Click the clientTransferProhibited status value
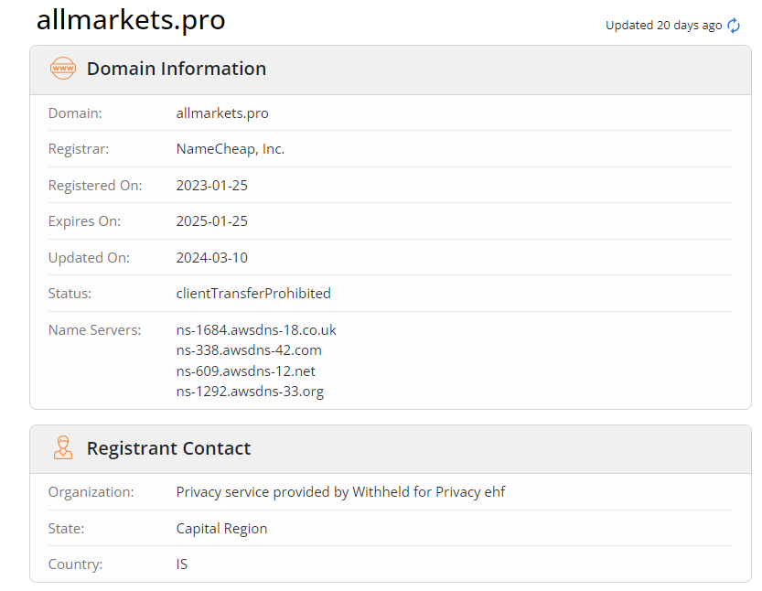Screen dimensions: 762x591 click(253, 294)
